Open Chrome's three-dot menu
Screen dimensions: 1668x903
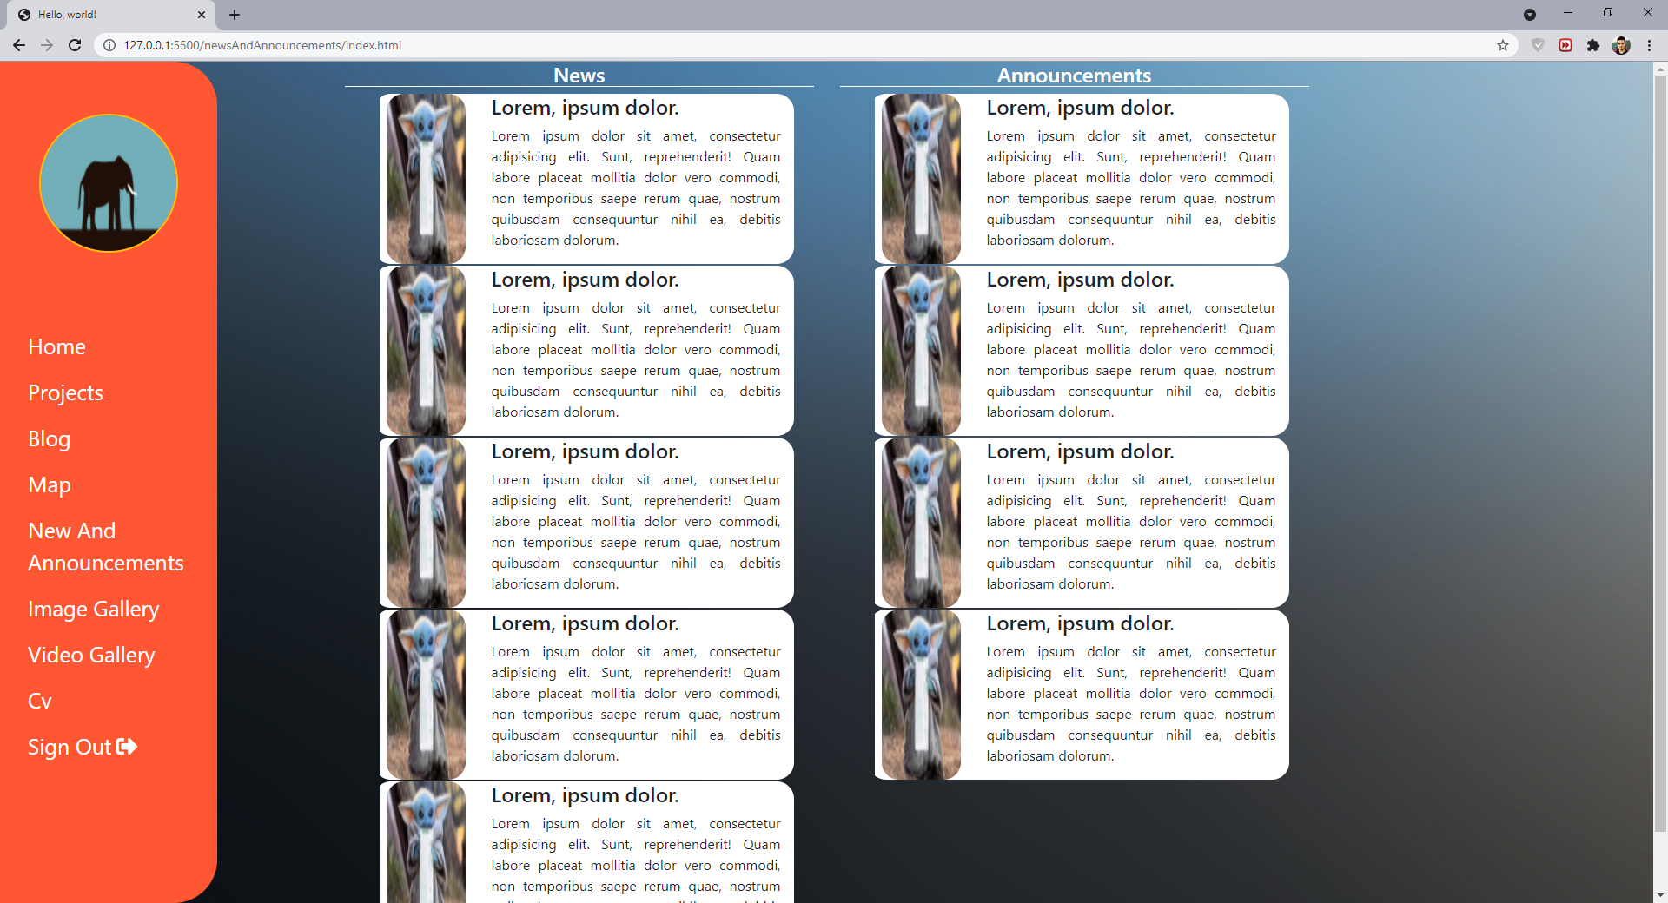coord(1649,45)
